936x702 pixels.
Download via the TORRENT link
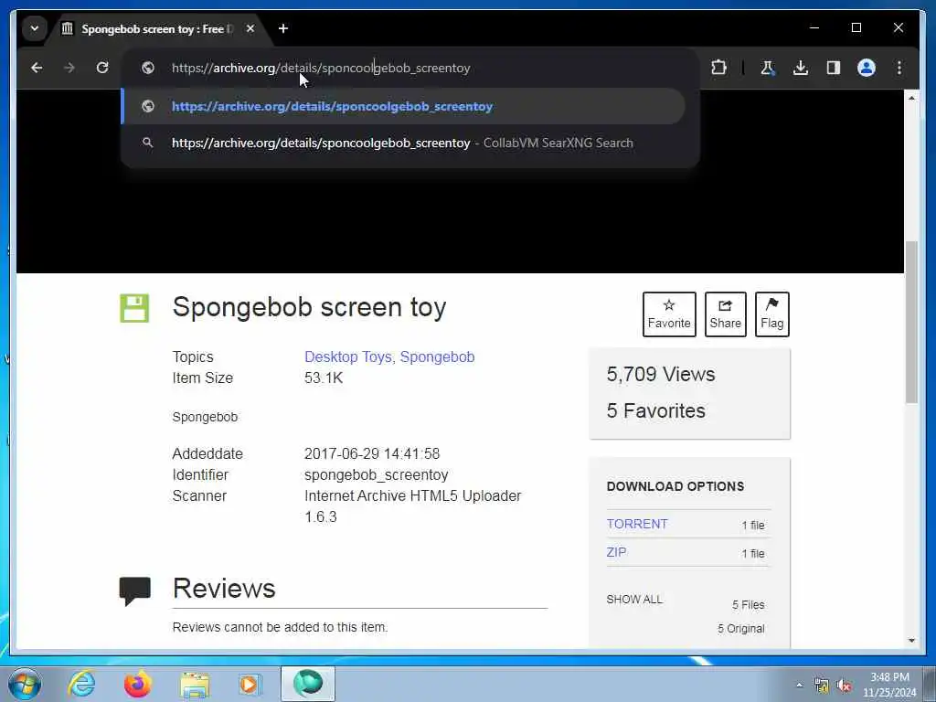pyautogui.click(x=637, y=524)
